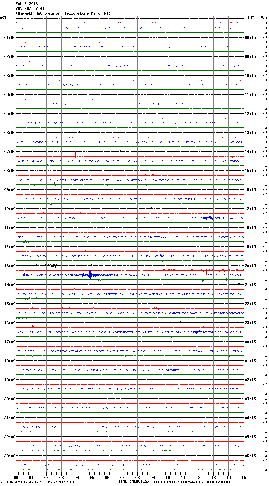Click the DC offset column header

[x=263, y=17]
